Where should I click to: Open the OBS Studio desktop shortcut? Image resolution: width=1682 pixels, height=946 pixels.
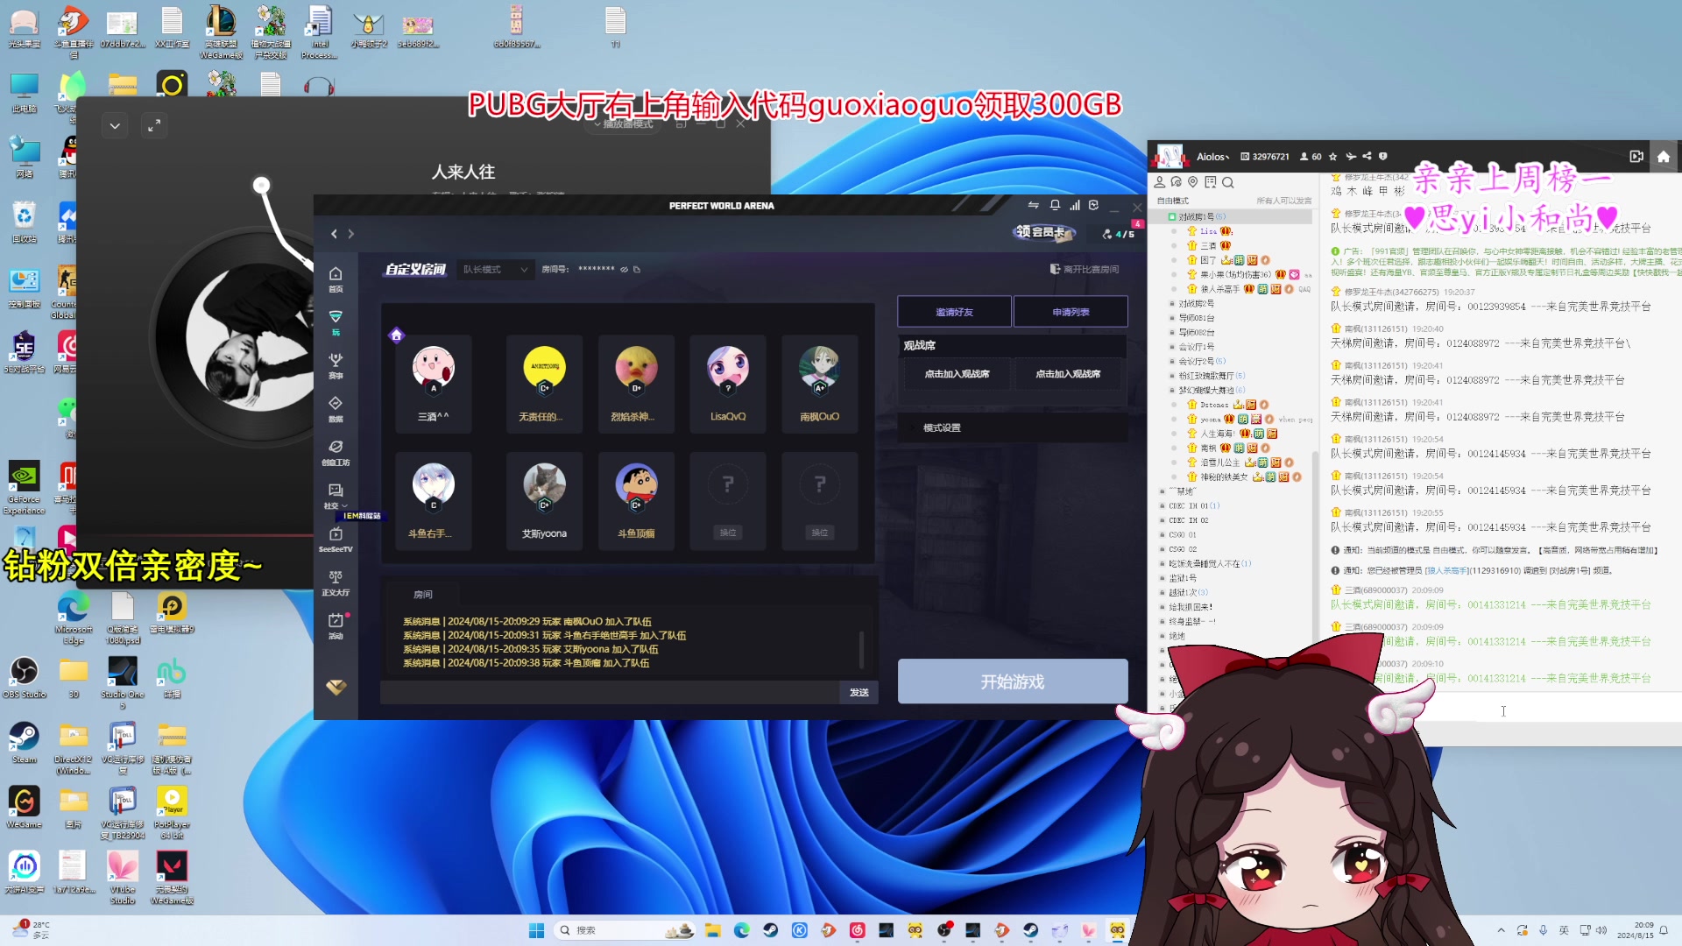coord(25,677)
